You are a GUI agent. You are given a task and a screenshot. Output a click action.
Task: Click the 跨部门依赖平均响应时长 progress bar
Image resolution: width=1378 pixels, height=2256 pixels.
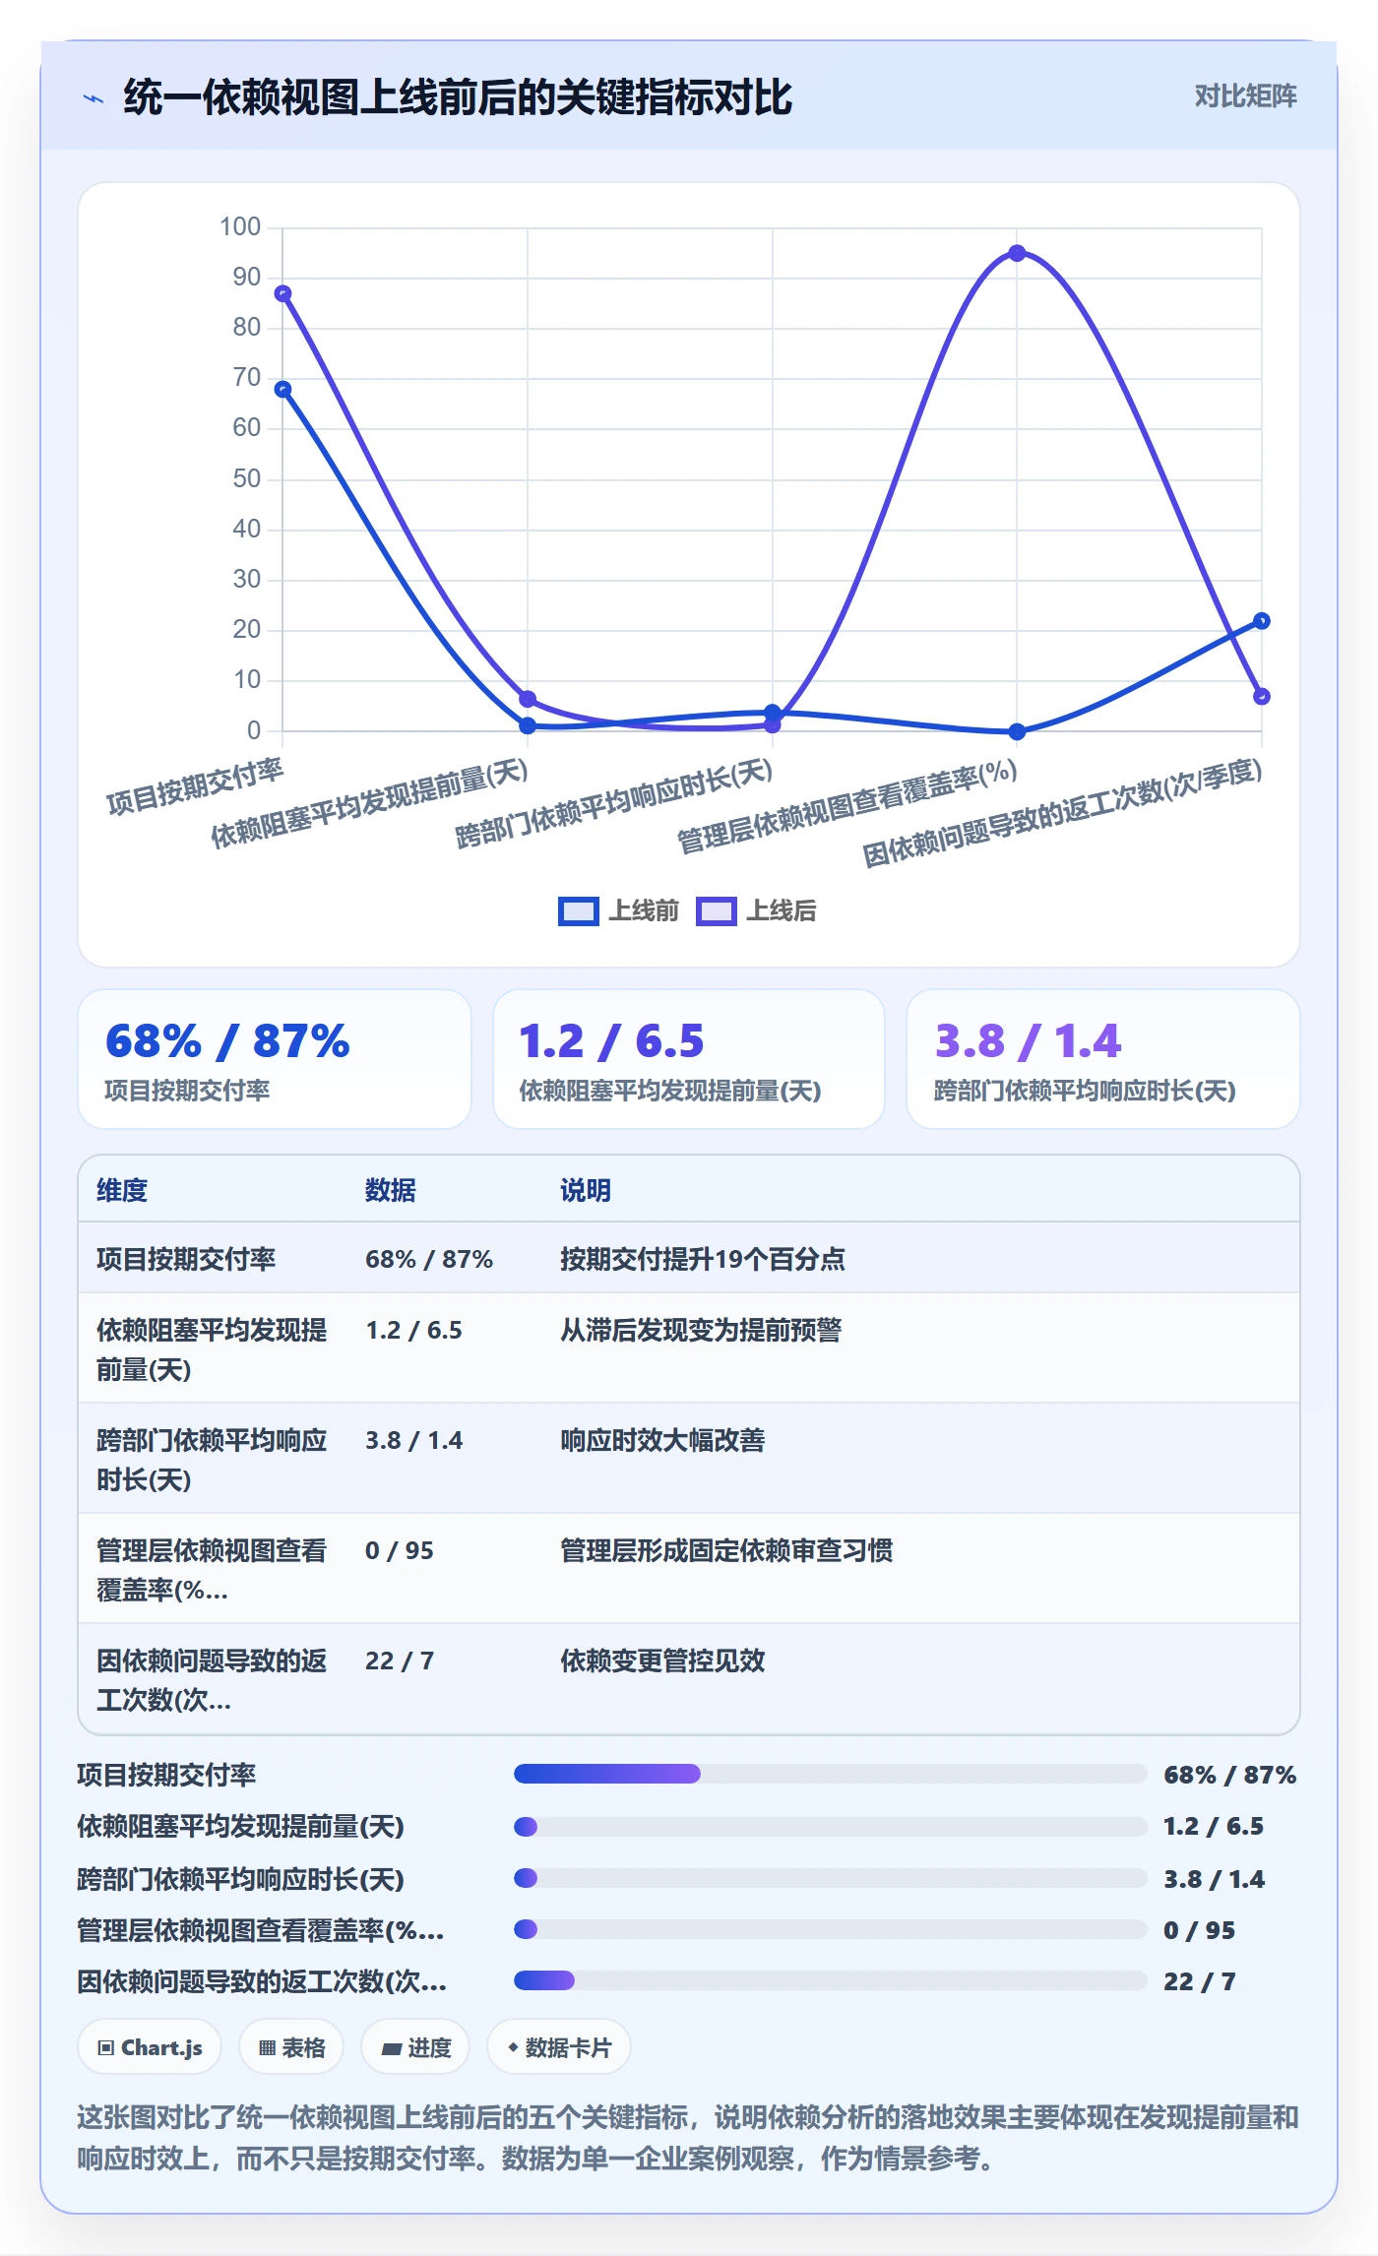(830, 1878)
